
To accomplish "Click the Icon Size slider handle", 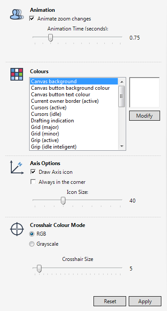I will coord(63,200).
